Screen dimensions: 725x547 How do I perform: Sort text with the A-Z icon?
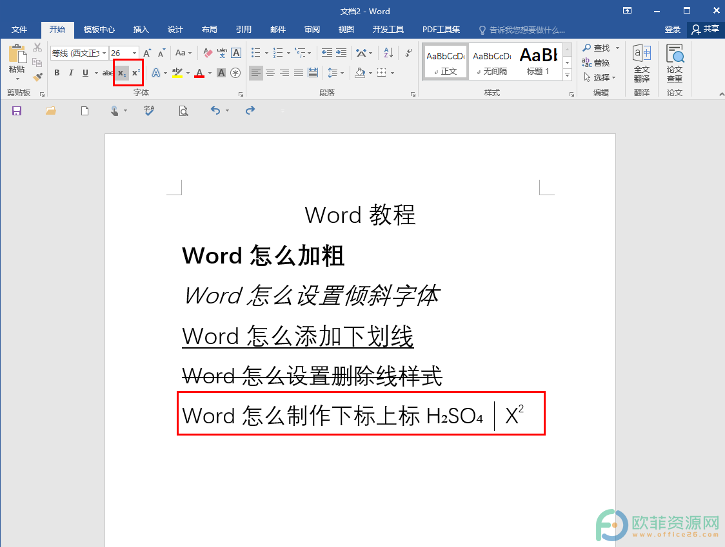(x=388, y=53)
